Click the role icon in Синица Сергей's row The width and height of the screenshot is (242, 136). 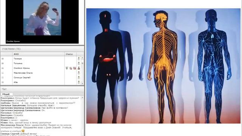(79, 77)
